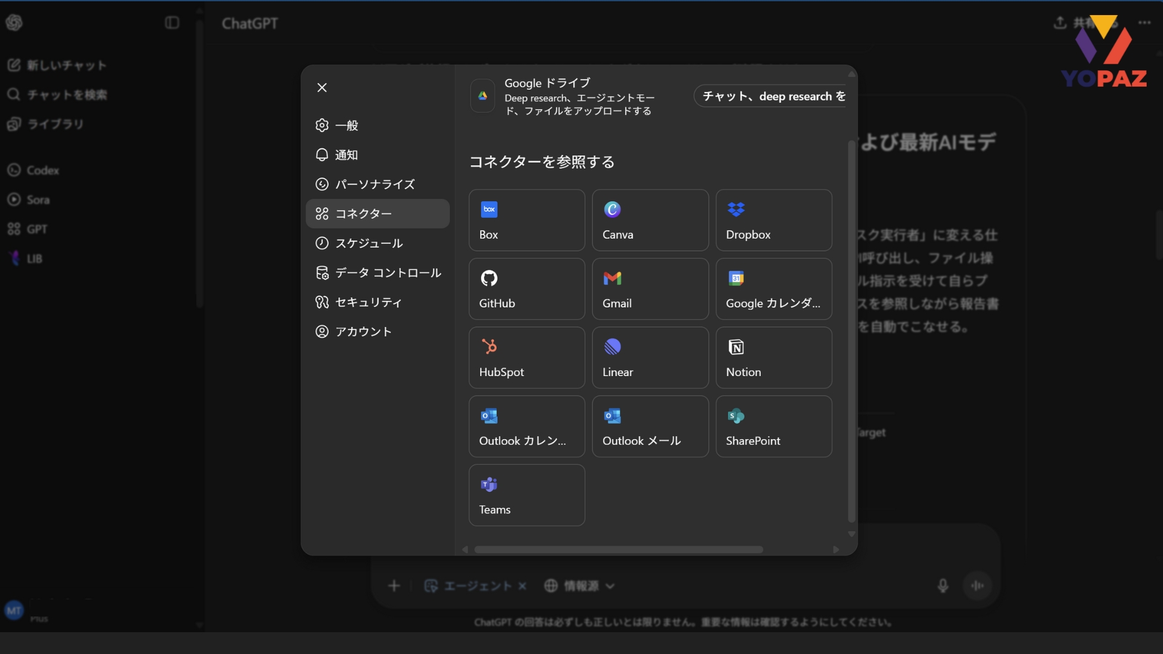This screenshot has height=654, width=1163.
Task: Start a new chat with 新しいチャット
Action: coord(58,65)
